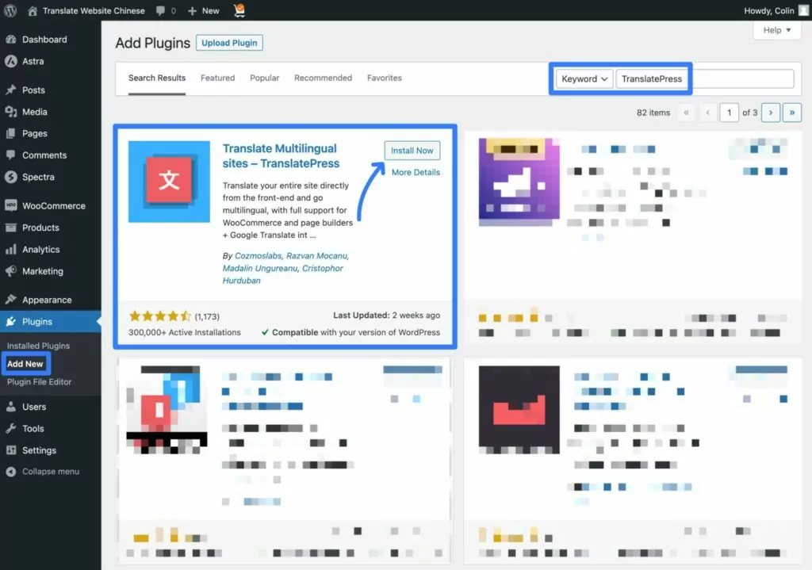Screen dimensions: 812x570
Task: Click the Dashboard gauge icon
Action: [x=11, y=40]
